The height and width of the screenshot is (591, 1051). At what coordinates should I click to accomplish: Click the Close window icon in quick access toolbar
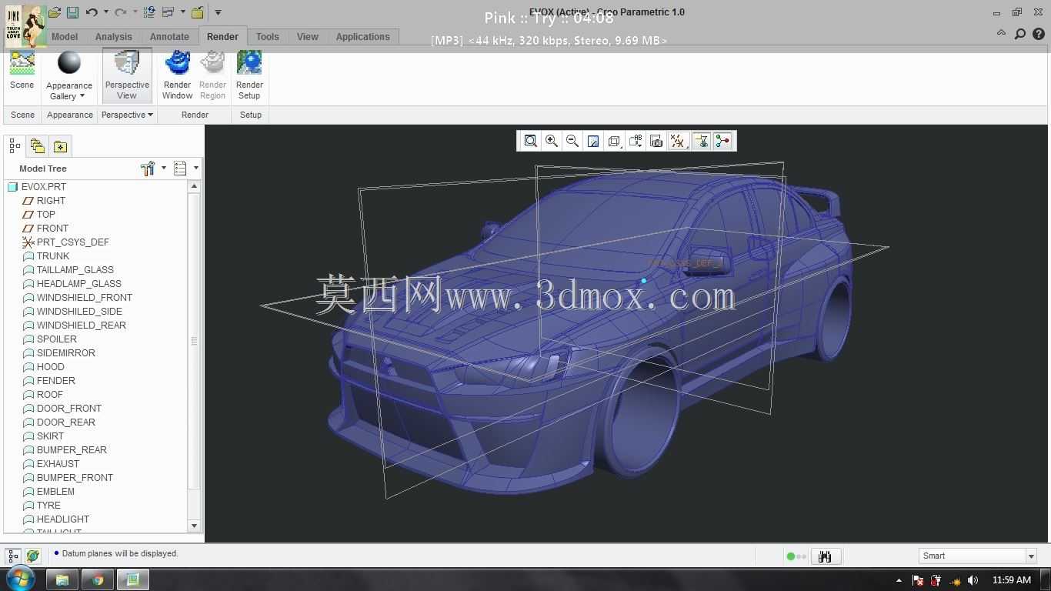198,12
